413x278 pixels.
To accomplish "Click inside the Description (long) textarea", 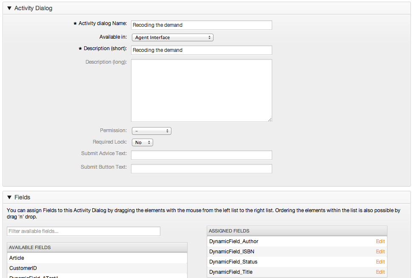I will tap(201, 90).
